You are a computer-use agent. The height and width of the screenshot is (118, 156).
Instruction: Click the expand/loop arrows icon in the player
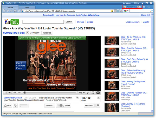coord(88,93)
